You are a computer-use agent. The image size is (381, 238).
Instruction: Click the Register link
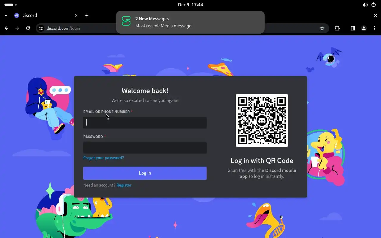(124, 185)
